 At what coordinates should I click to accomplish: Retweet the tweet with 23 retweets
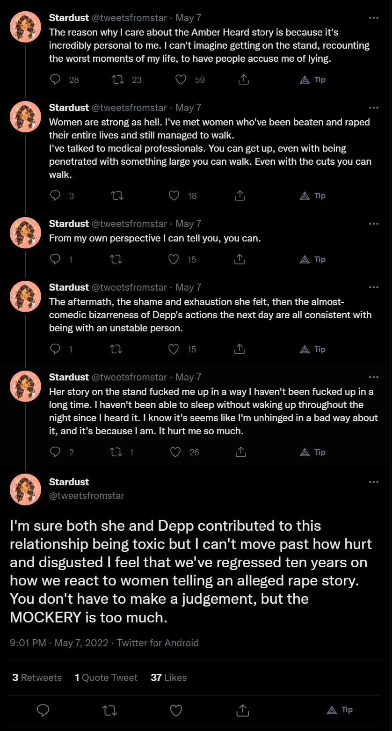click(x=118, y=80)
